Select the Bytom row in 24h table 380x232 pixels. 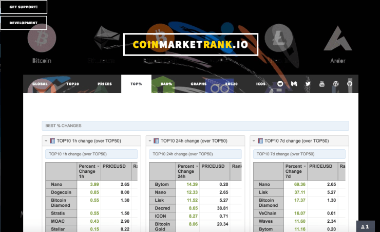(x=162, y=184)
